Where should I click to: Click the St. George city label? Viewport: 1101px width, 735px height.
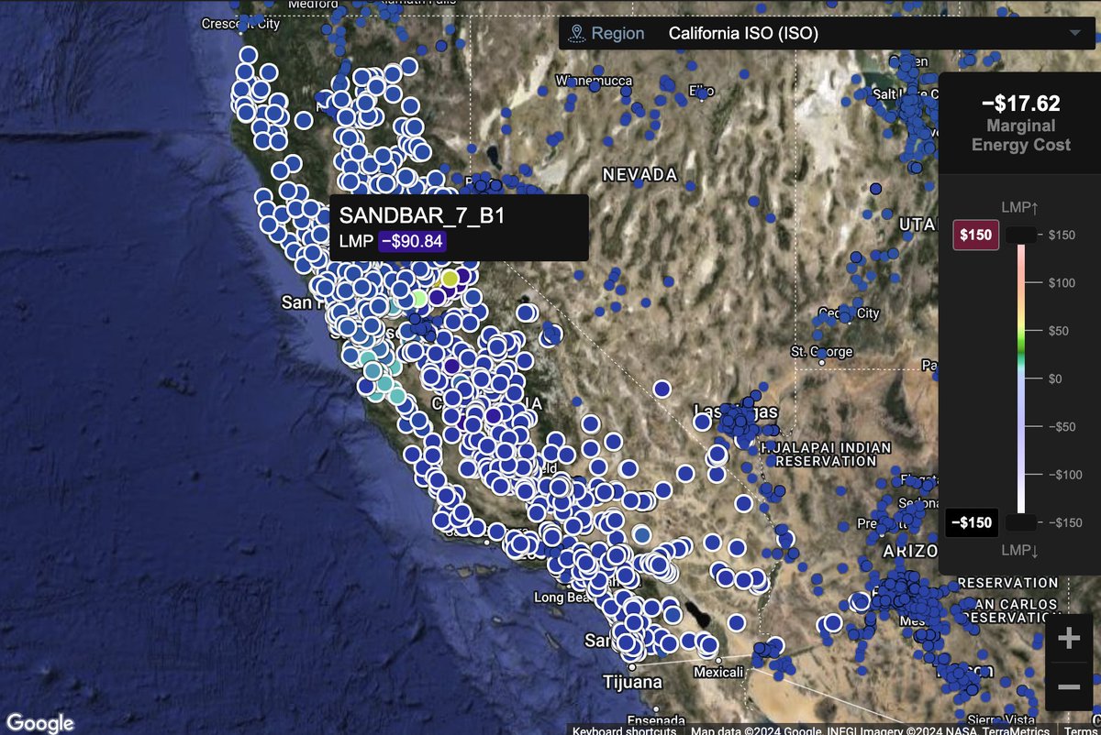pyautogui.click(x=821, y=352)
